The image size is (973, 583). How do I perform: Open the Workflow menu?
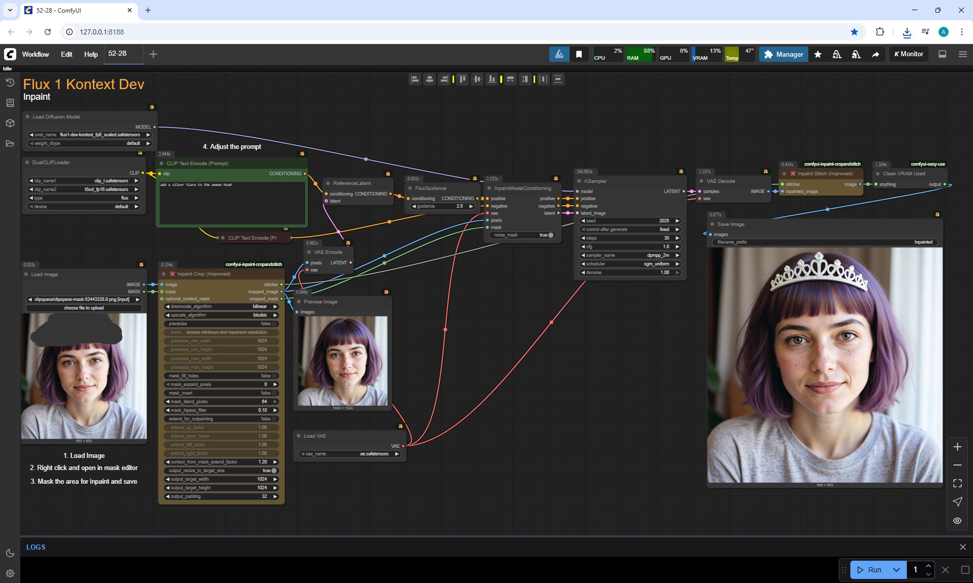click(x=35, y=54)
